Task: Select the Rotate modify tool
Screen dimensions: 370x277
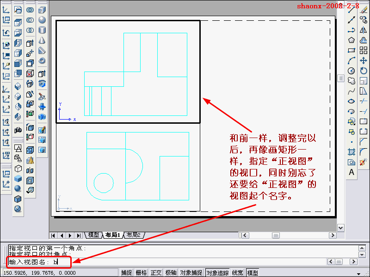Action: tap(364, 71)
